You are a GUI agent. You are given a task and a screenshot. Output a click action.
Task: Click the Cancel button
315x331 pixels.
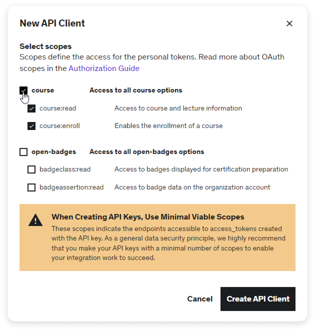pyautogui.click(x=200, y=299)
